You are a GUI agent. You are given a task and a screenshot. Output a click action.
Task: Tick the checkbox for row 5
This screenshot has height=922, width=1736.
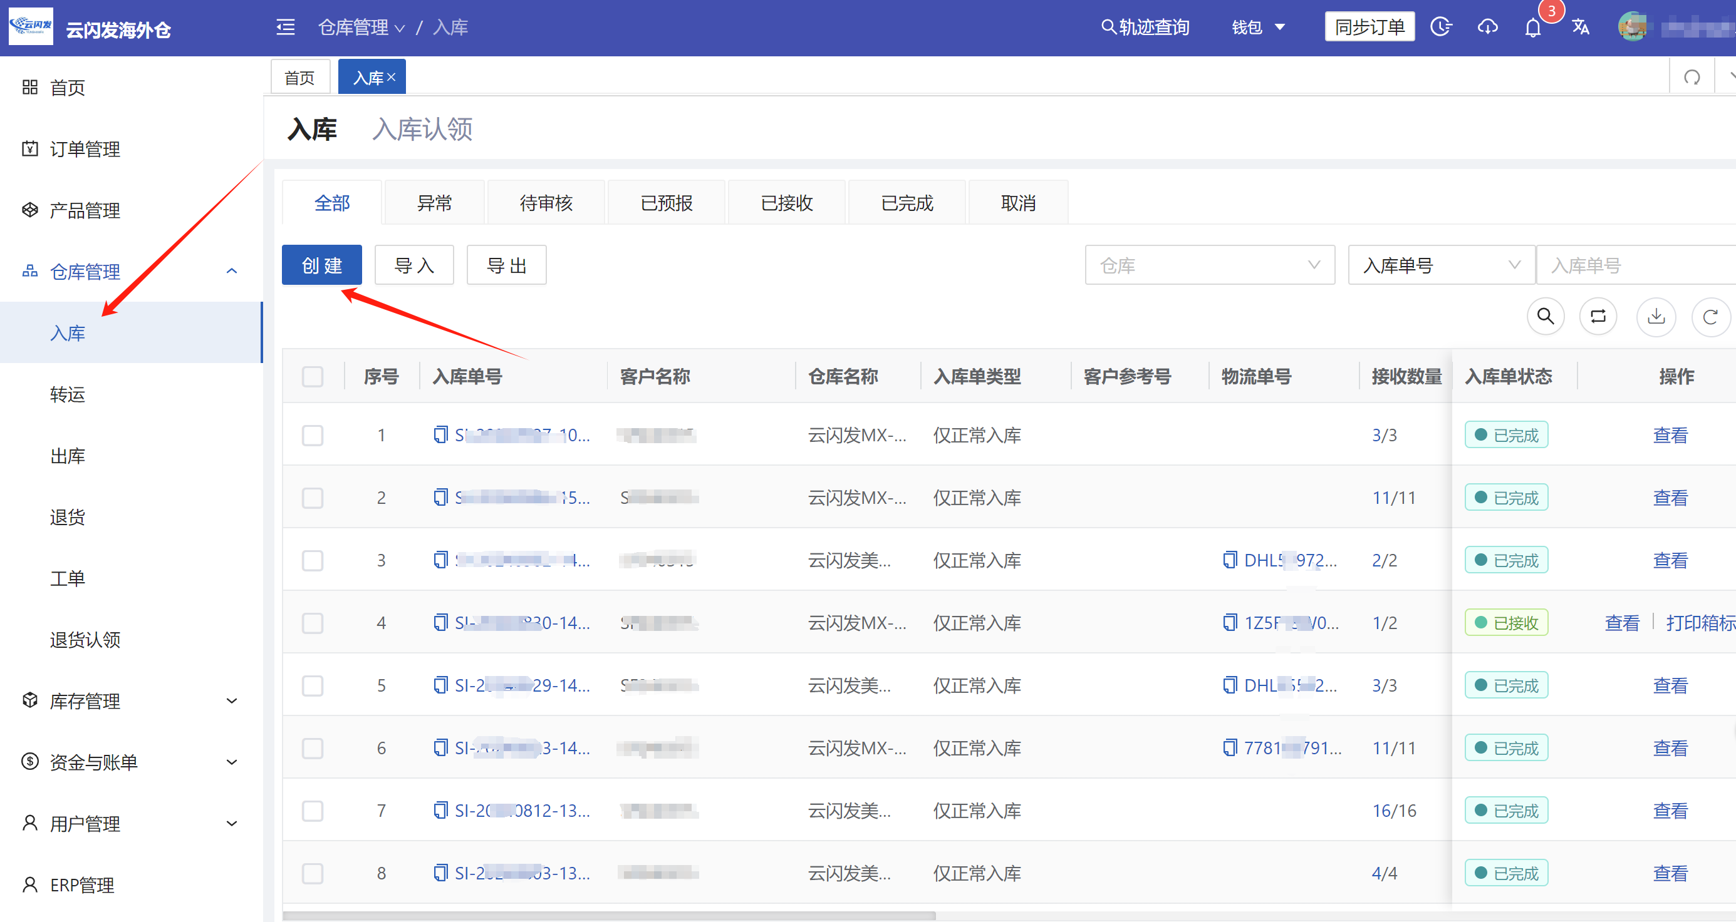(313, 685)
